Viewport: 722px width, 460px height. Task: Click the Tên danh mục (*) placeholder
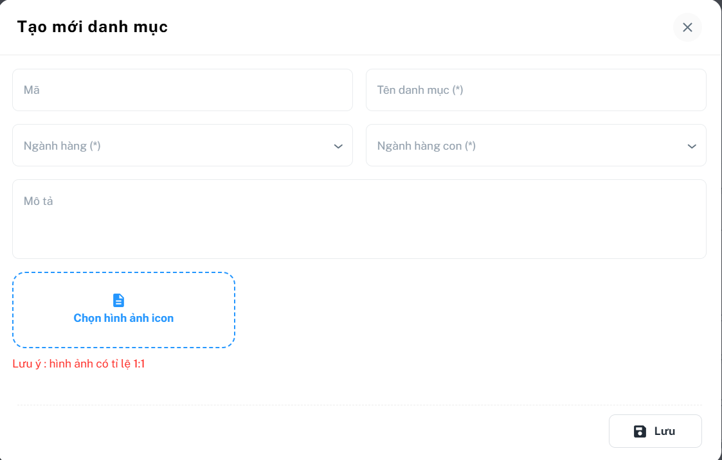[x=420, y=90]
